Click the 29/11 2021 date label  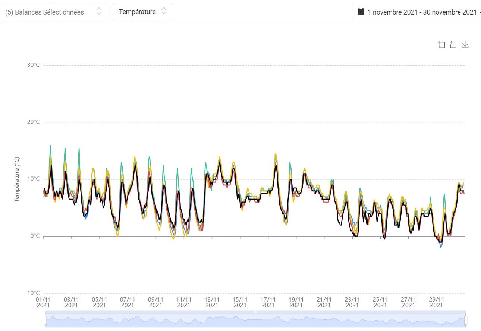coord(437,302)
